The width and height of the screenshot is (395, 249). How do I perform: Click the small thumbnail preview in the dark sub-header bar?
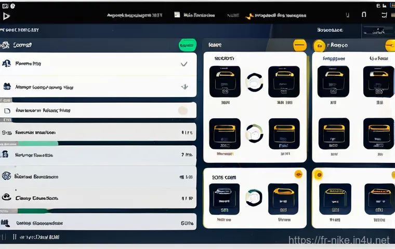click(x=377, y=31)
